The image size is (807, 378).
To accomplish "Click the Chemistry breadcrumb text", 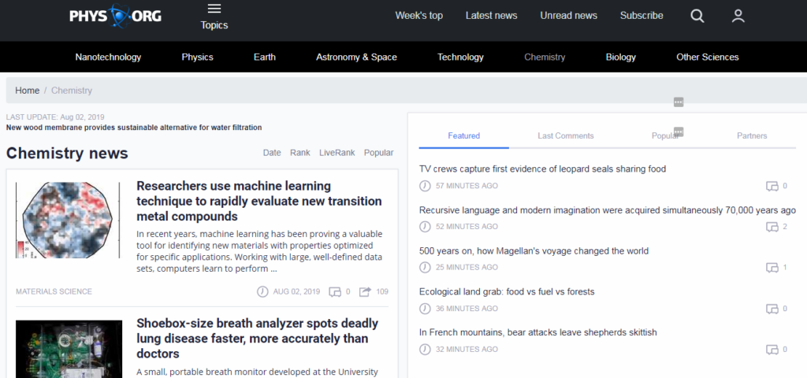I will coord(72,91).
